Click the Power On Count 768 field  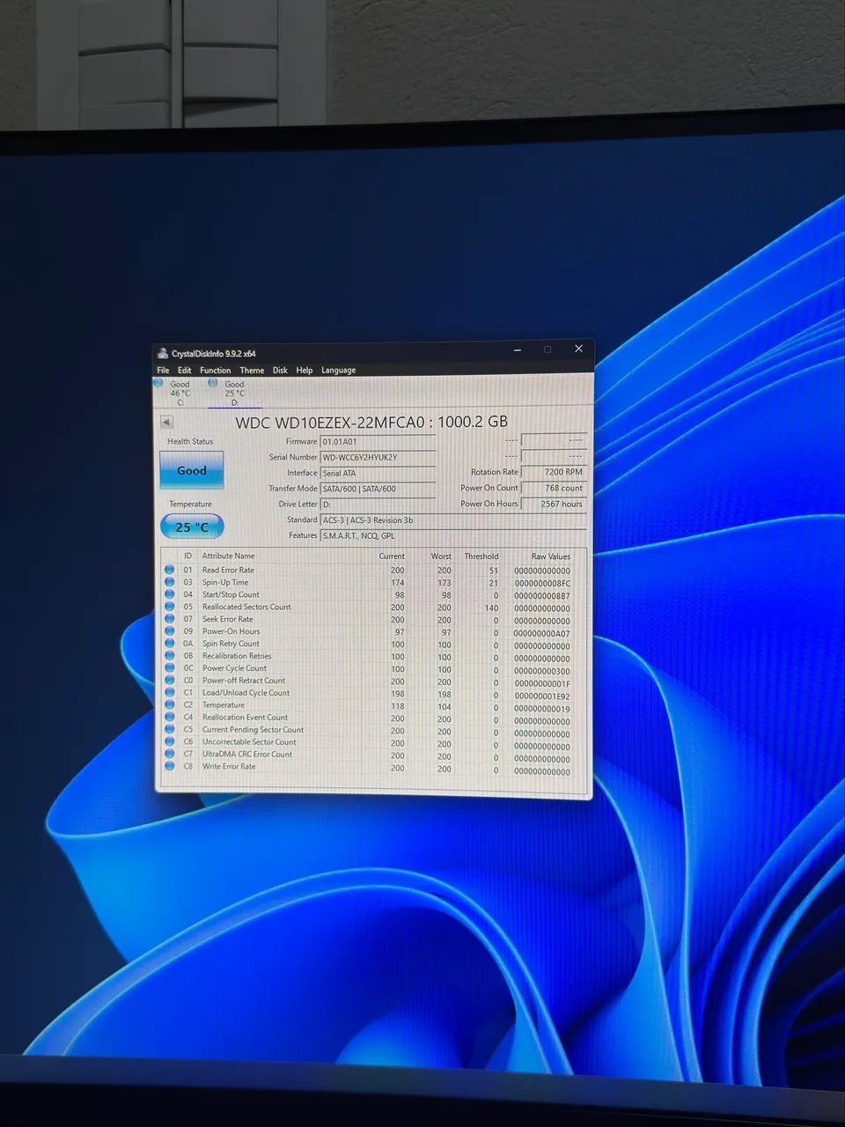(554, 488)
